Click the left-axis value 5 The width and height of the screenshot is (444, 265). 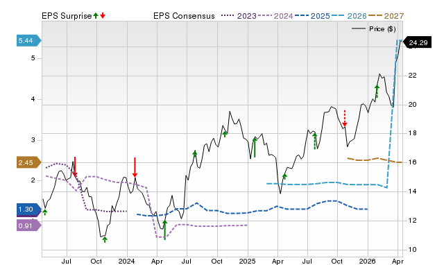click(33, 58)
